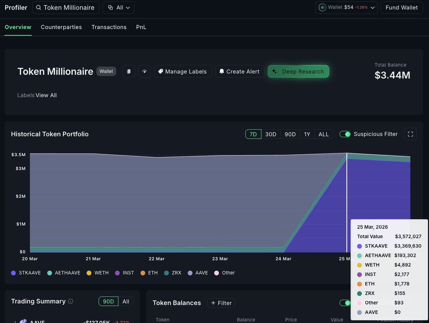Toggle the switch in Token Balances panel
429x323 pixels.
click(x=345, y=303)
